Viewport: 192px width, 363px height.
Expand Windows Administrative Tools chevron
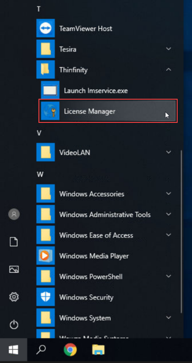[x=169, y=214]
